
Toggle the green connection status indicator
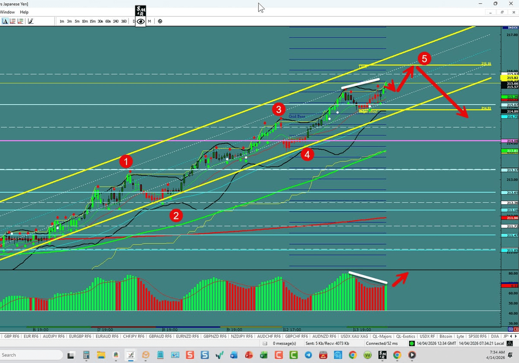(412, 343)
